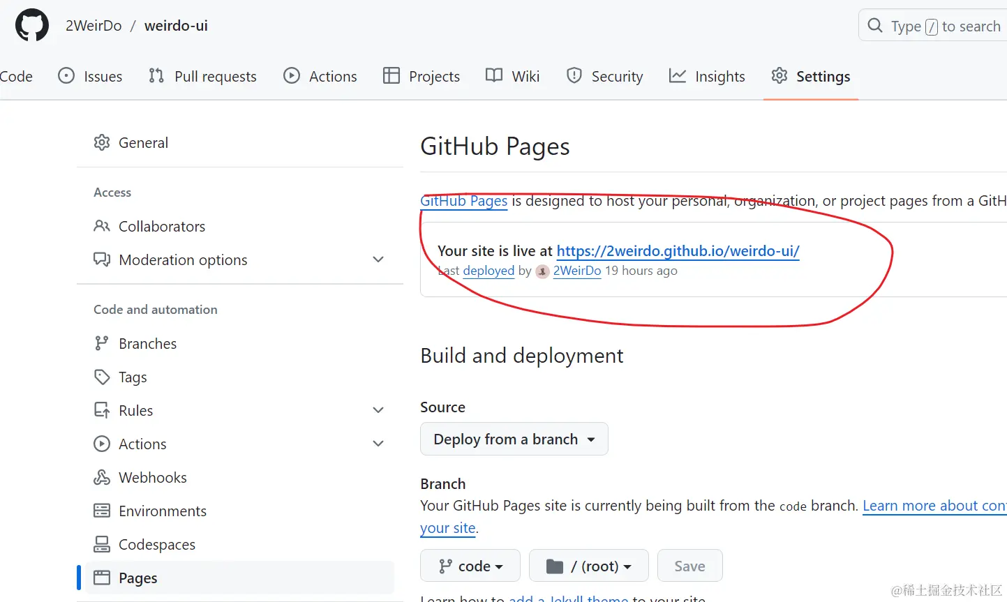Click the Branches git-branch icon in sidebar
Image resolution: width=1007 pixels, height=602 pixels.
tap(102, 343)
